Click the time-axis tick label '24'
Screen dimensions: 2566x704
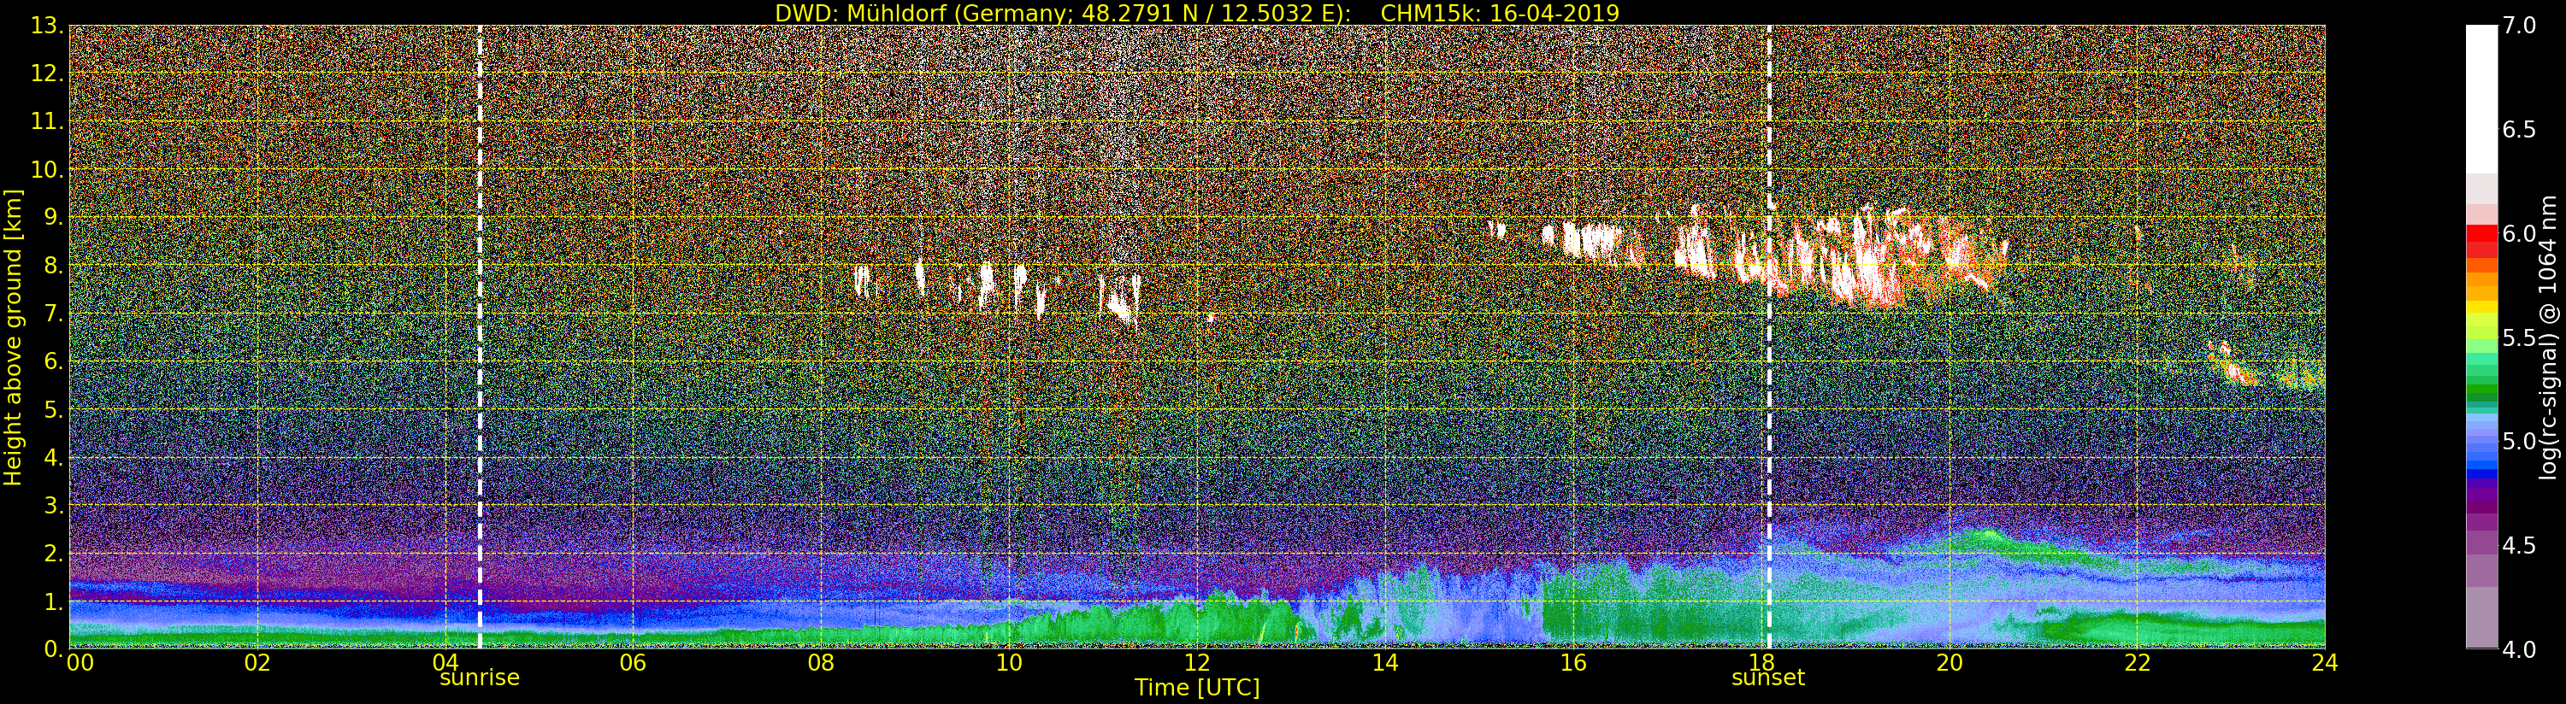tap(2325, 663)
